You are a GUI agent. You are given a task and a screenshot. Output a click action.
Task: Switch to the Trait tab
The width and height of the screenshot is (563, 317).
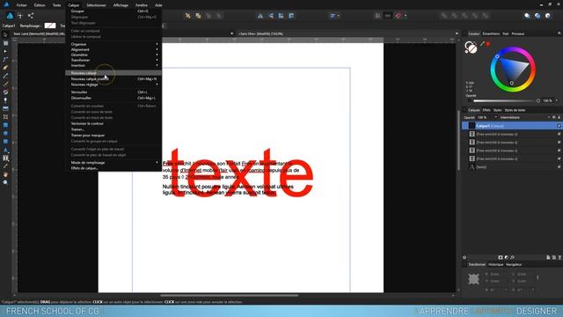click(506, 33)
